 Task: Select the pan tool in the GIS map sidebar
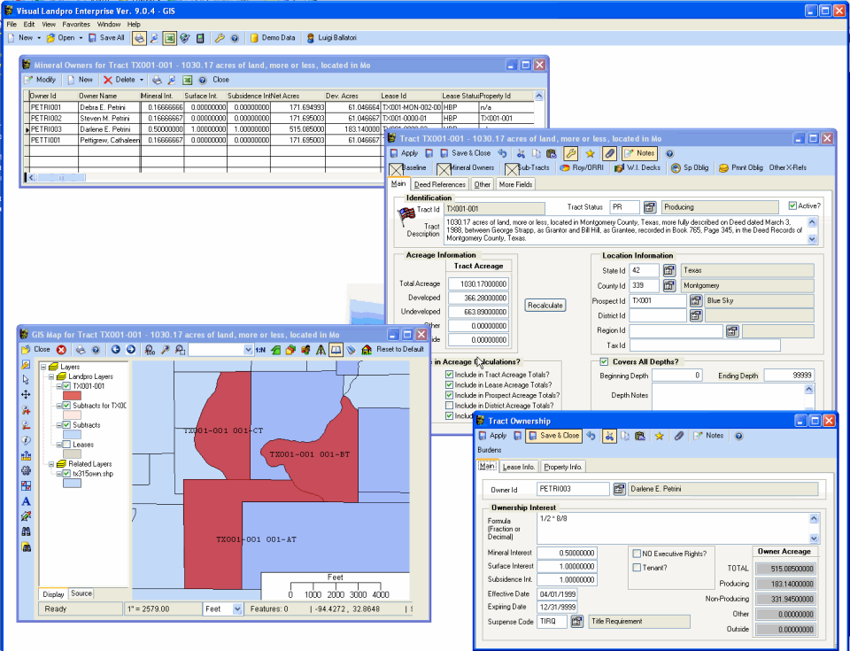tap(26, 394)
